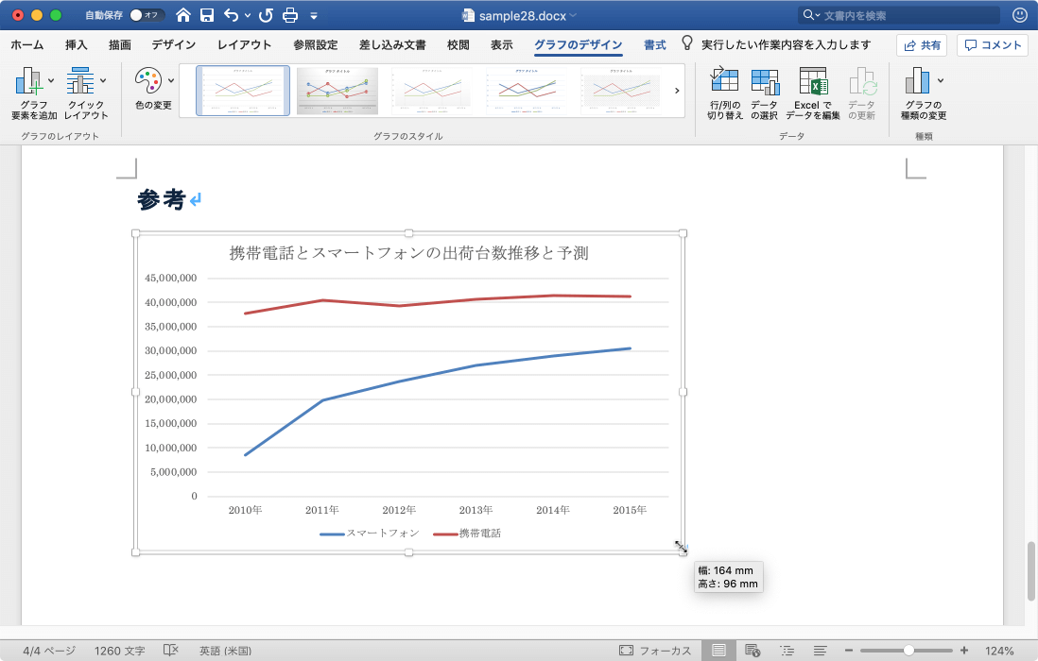
Task: Open the smiley feedback icon
Action: click(x=1020, y=15)
